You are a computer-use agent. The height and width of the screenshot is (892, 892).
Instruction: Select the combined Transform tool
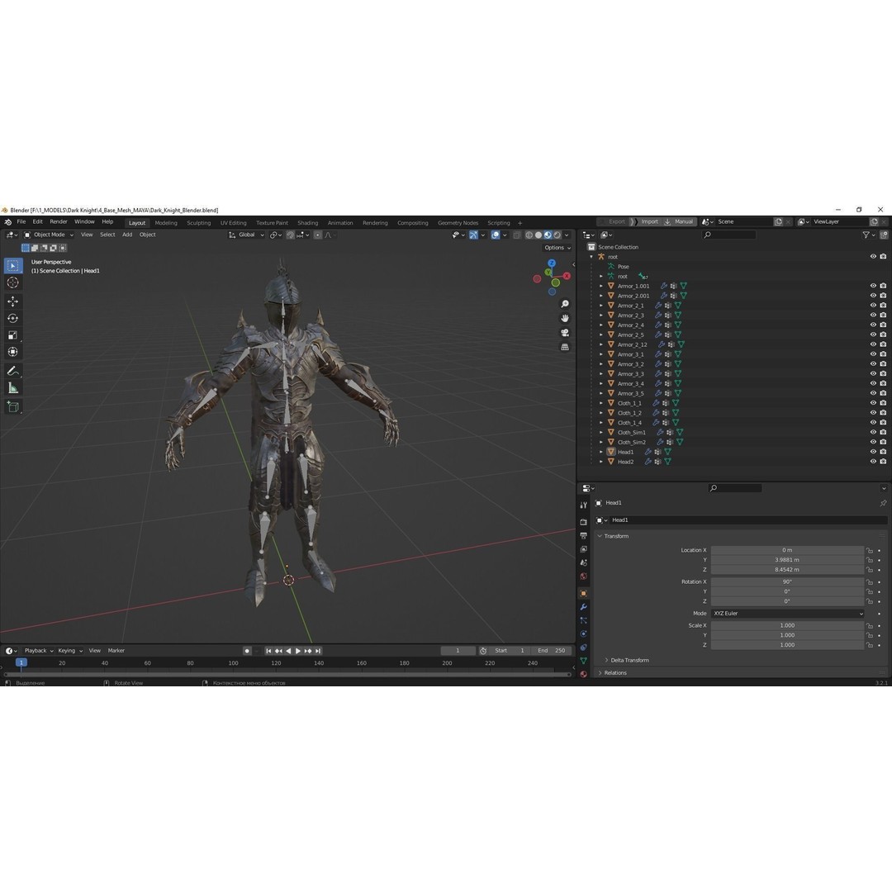(13, 352)
